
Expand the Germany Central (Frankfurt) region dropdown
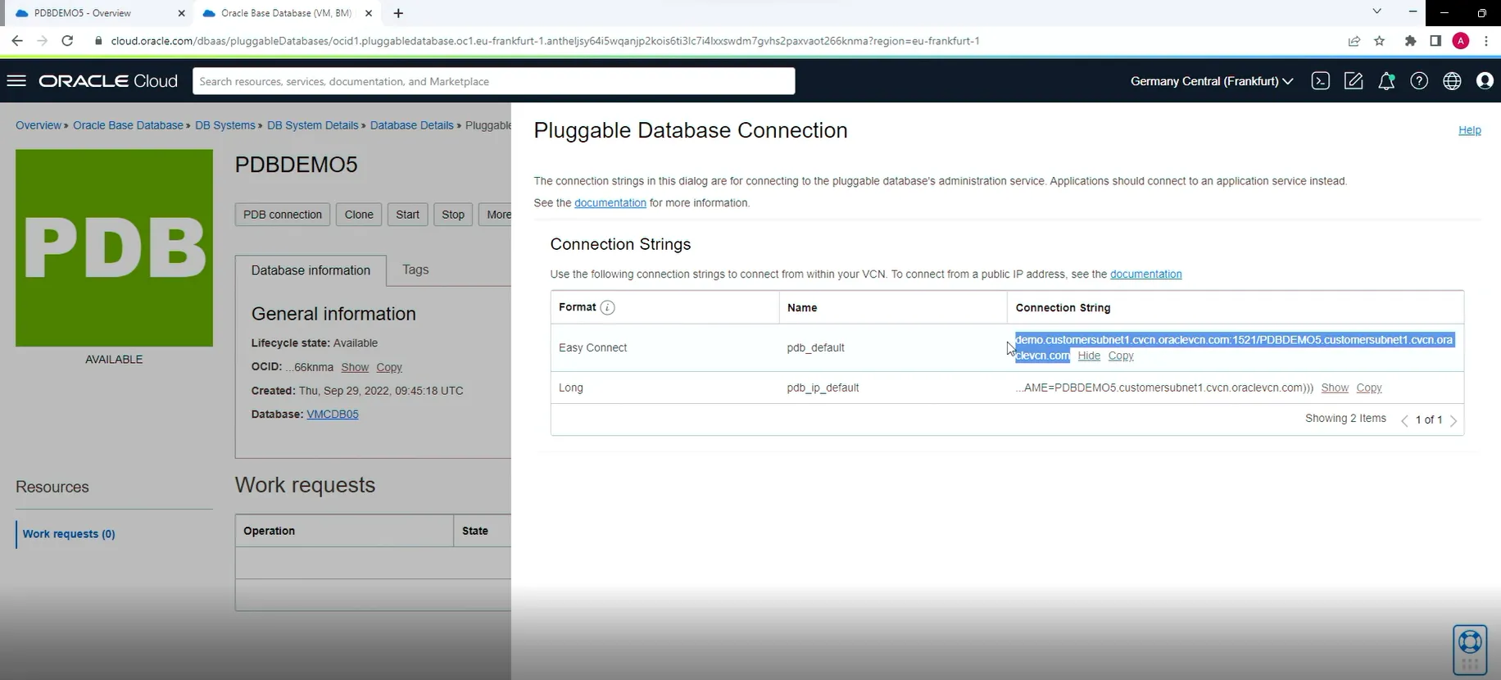1212,81
